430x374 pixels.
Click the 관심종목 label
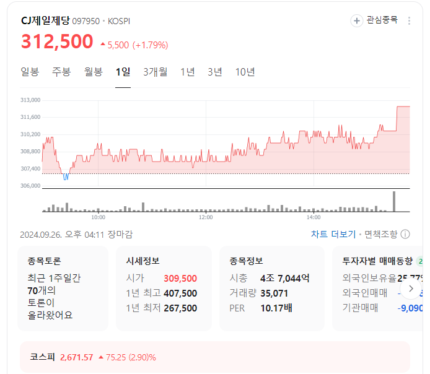tap(382, 20)
